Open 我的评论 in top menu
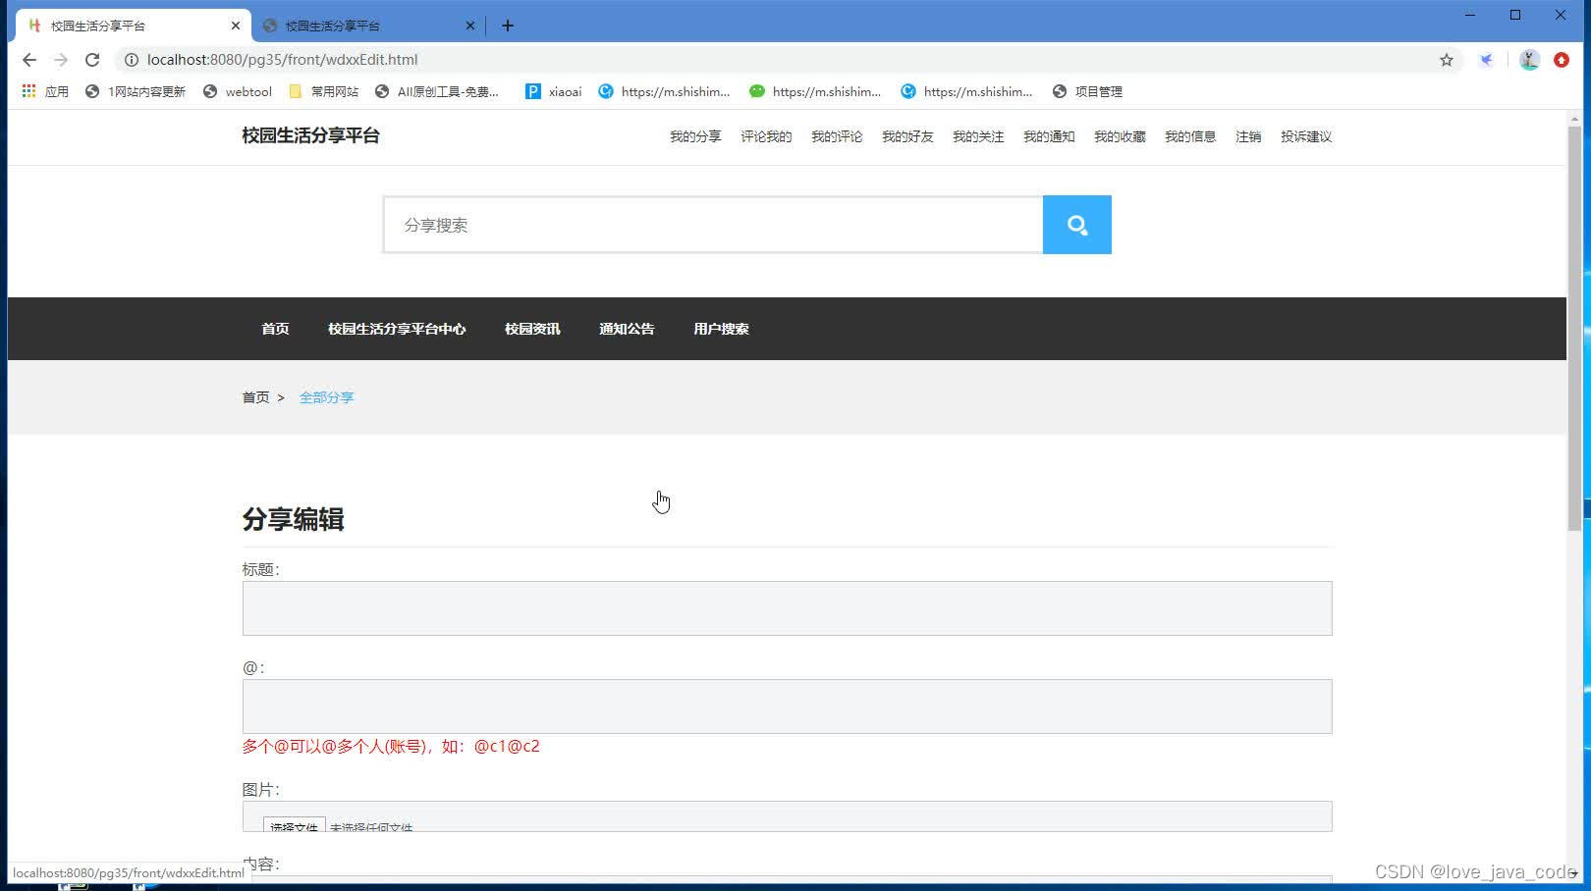Screen dimensions: 1591x891 coord(837,136)
